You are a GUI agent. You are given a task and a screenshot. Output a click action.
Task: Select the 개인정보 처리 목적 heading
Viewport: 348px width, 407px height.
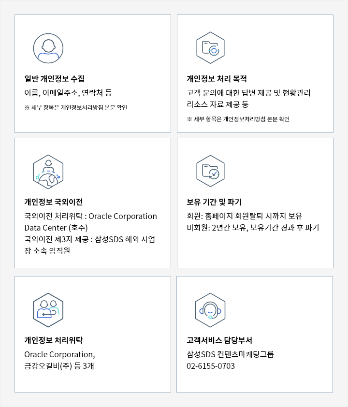click(217, 79)
